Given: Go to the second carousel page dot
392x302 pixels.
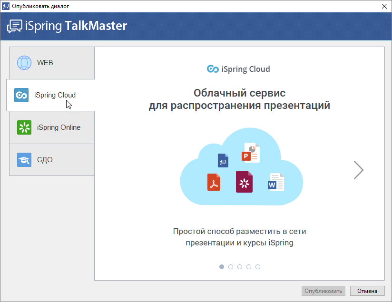Looking at the screenshot, I should tap(231, 267).
